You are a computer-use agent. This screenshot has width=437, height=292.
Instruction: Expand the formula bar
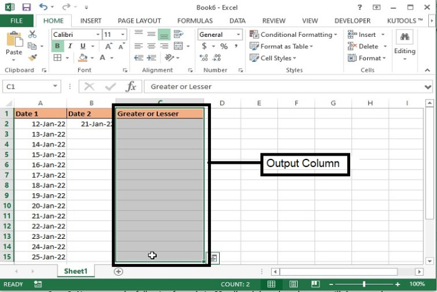coord(428,87)
